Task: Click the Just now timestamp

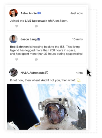Action: 76,13
